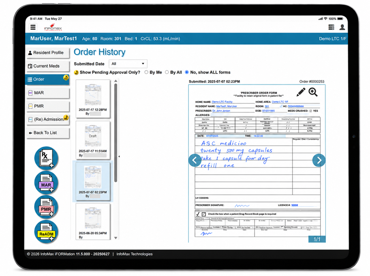The height and width of the screenshot is (276, 370).
Task: Click battery status icon
Action: coord(340,19)
